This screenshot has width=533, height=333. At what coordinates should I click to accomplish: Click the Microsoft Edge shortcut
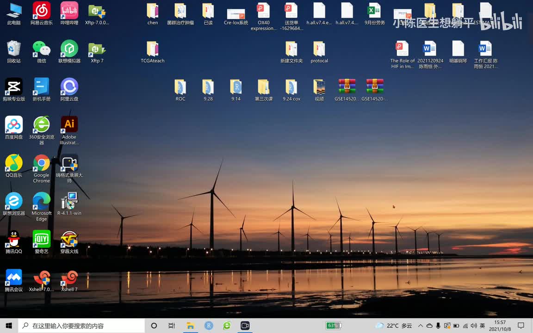pos(42,202)
